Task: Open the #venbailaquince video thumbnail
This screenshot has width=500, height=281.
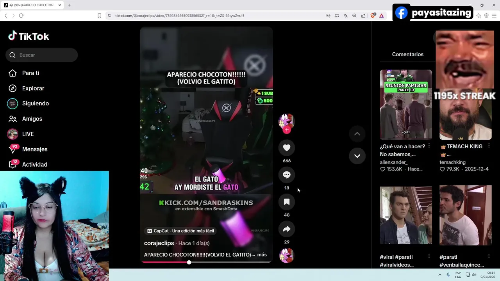Action: point(465,215)
